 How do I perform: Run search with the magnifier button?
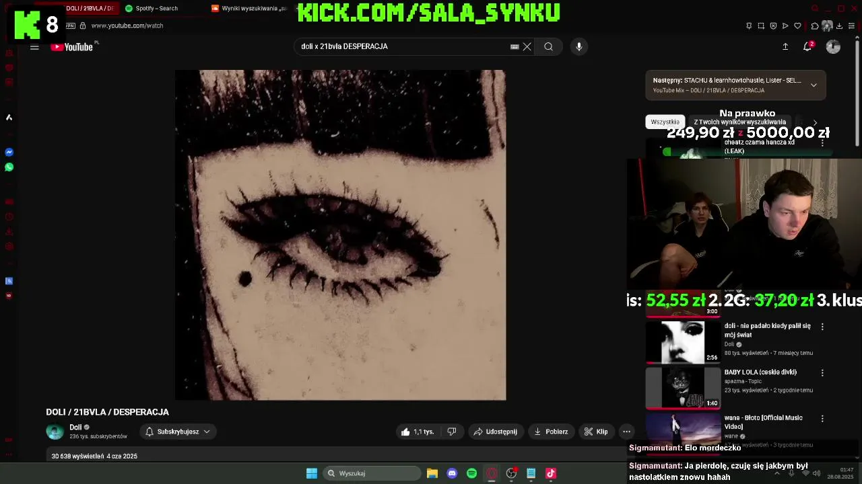pos(548,46)
